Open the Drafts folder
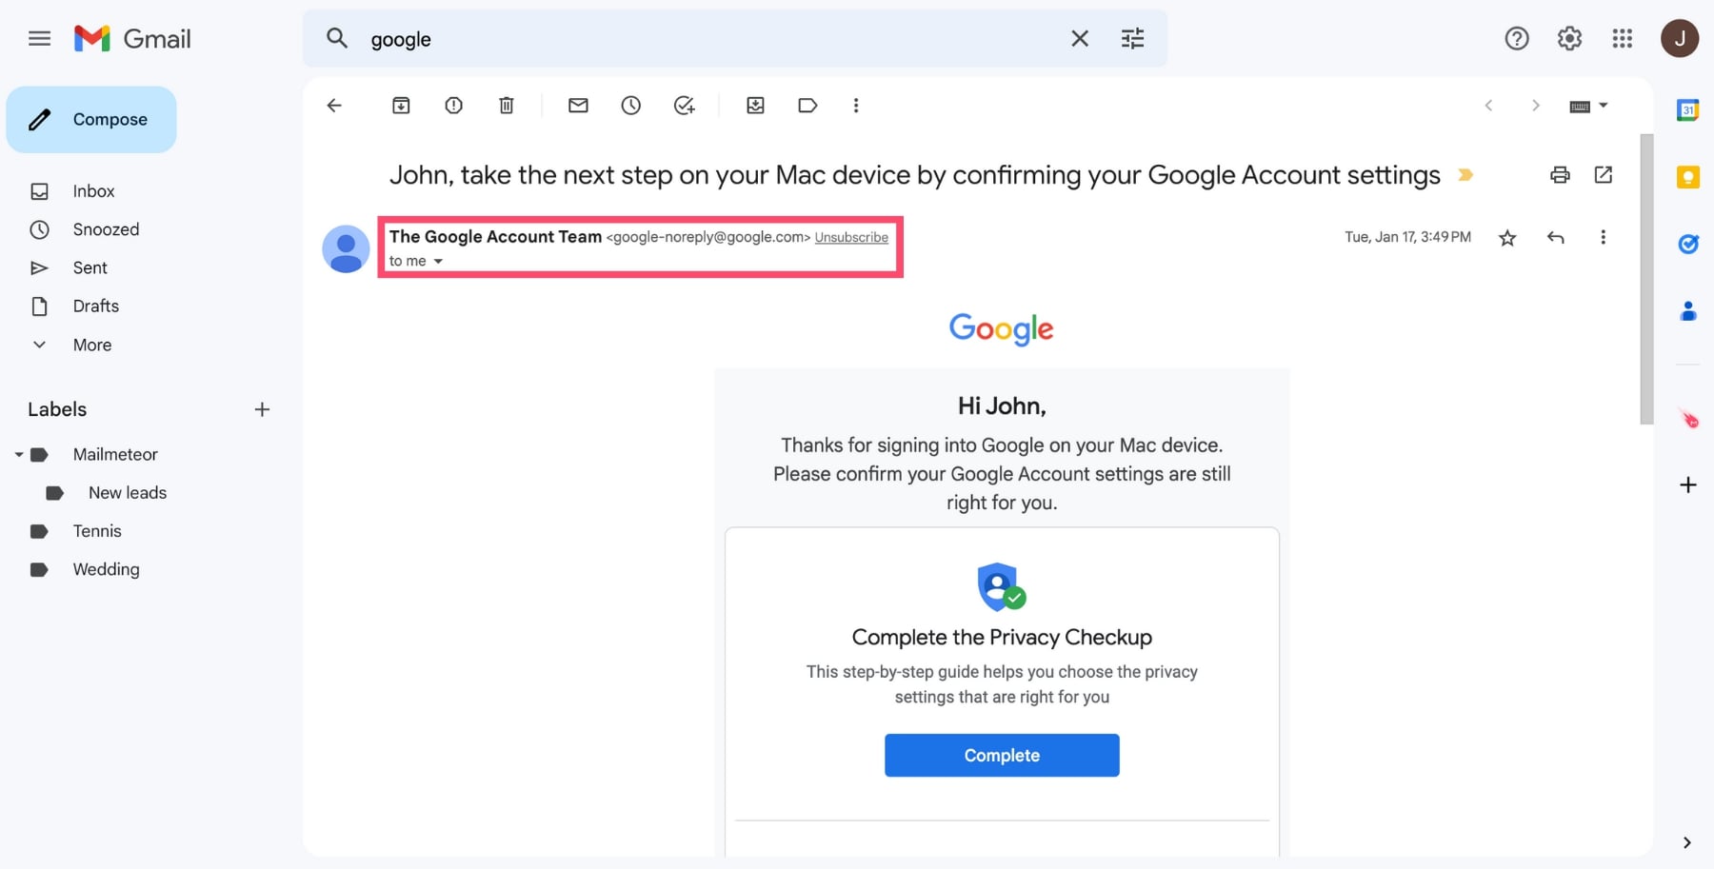 pyautogui.click(x=95, y=306)
